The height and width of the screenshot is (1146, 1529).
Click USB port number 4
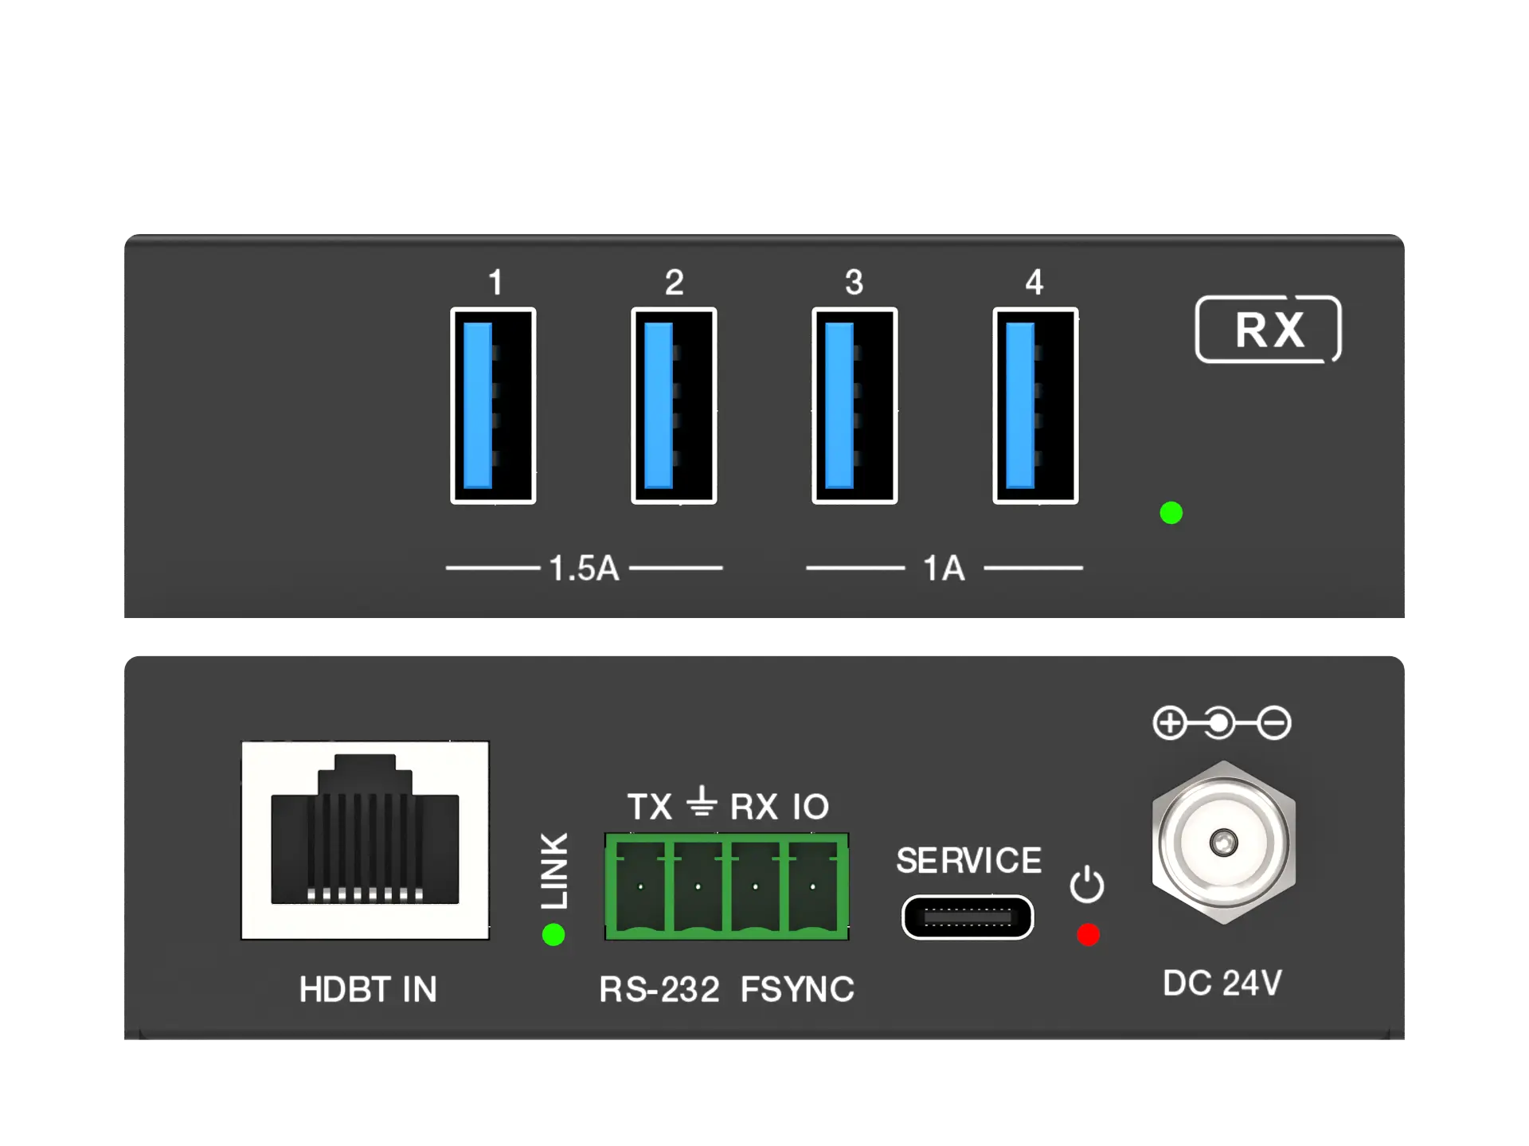[1035, 405]
